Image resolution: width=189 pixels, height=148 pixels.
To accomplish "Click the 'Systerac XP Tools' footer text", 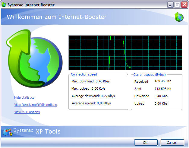I will tap(37, 131).
